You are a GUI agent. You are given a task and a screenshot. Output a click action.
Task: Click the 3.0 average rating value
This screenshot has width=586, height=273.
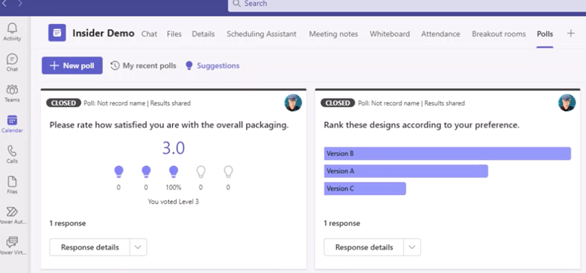[x=173, y=148]
